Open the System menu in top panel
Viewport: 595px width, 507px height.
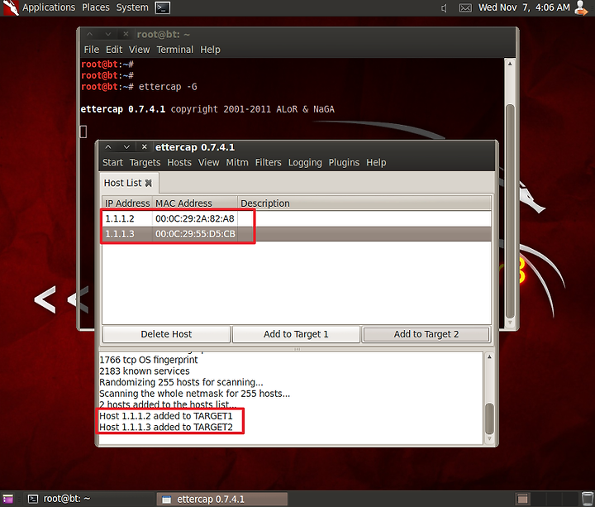tap(132, 7)
